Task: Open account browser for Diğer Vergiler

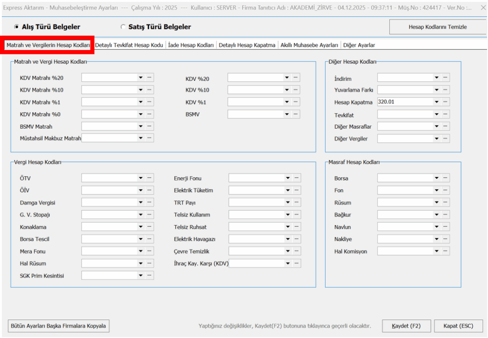Action: pos(446,138)
